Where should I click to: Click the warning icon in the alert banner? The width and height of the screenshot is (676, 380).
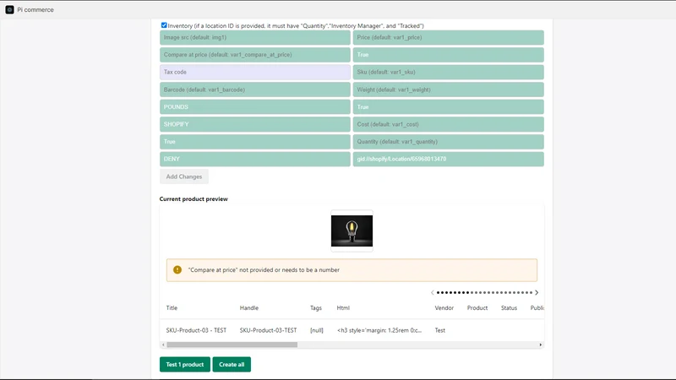coord(177,269)
